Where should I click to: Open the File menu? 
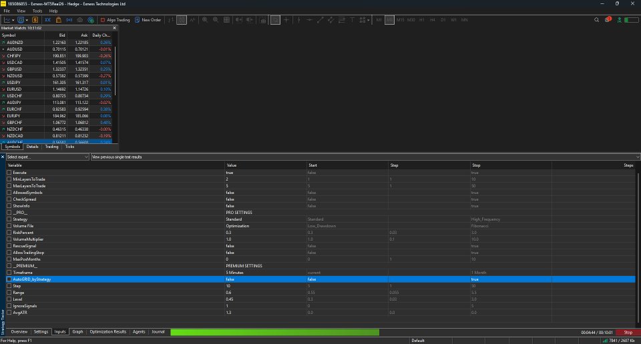(7, 11)
